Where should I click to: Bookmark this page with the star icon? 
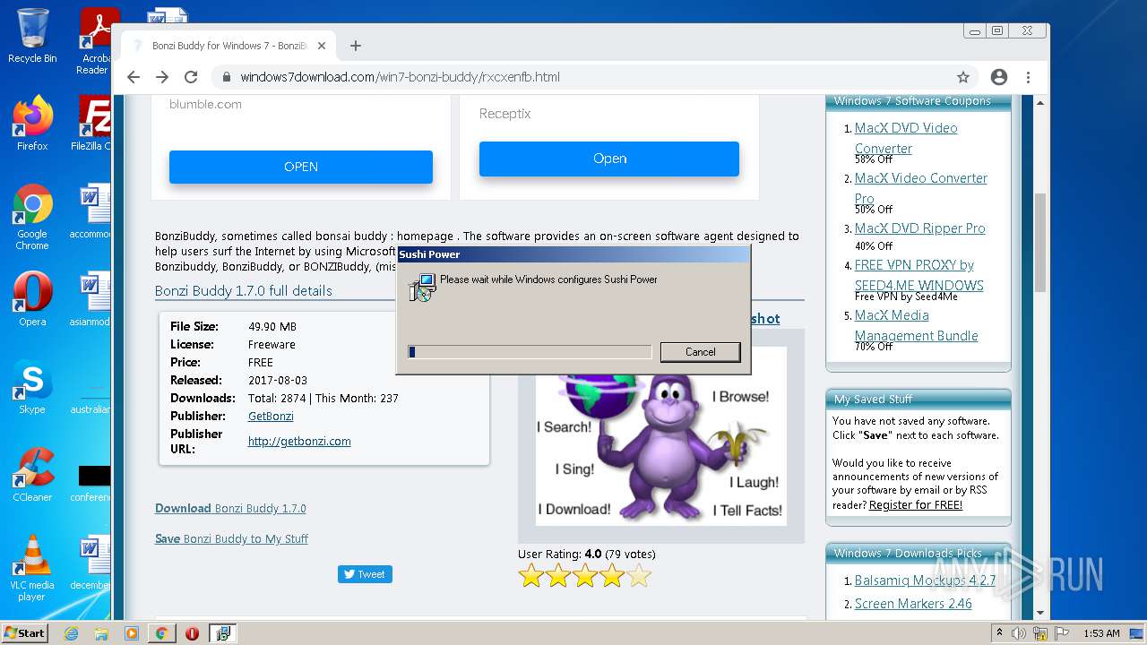(963, 77)
